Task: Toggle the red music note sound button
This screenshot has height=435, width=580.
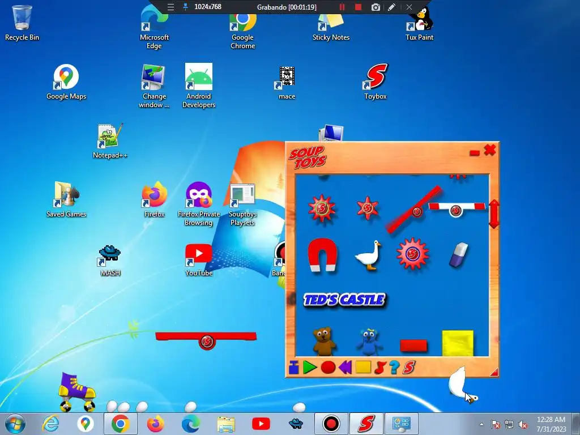Action: click(x=380, y=368)
